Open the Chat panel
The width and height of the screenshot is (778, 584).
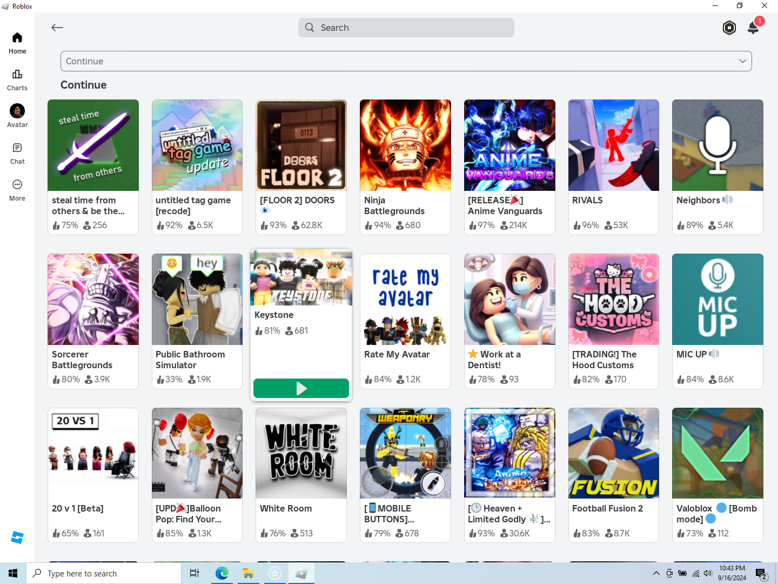point(17,154)
